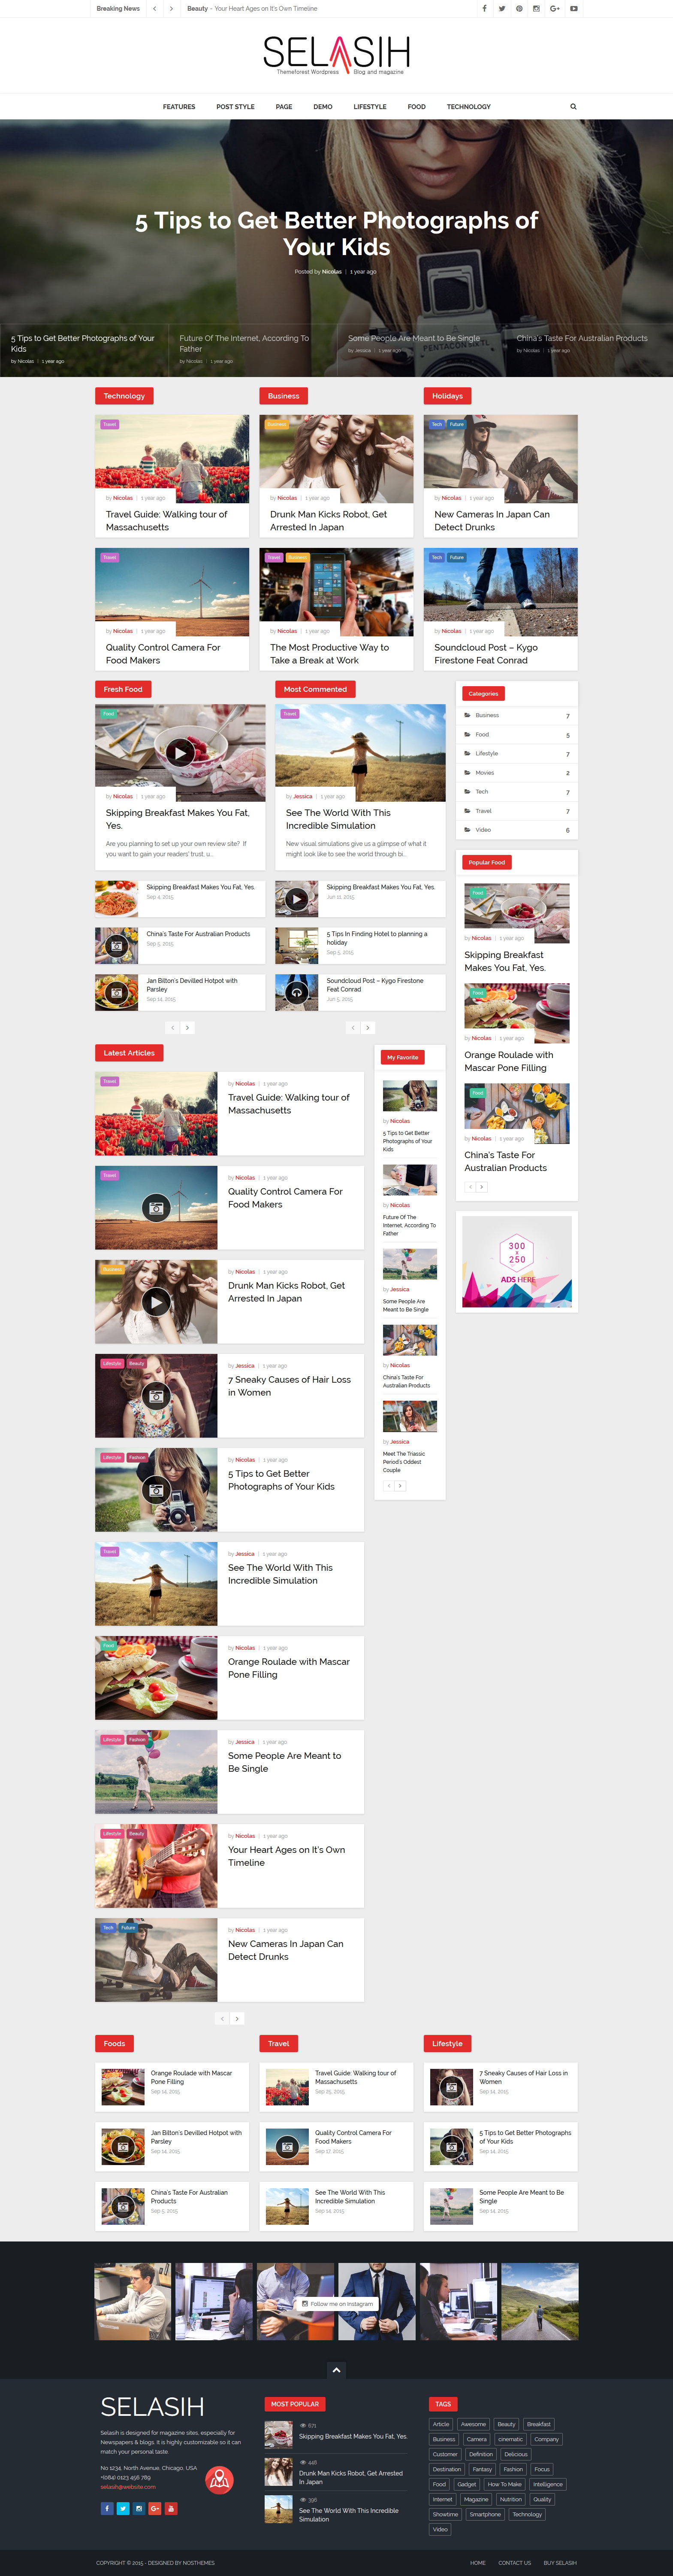
Task: Click the Most Commented heading button
Action: pos(316,689)
